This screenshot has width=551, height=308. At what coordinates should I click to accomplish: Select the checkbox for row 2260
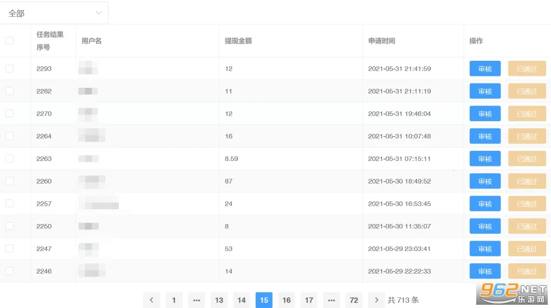point(10,181)
